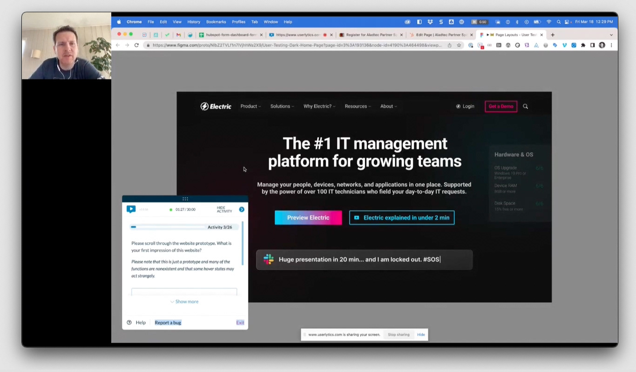636x372 pixels.
Task: Switch to the hubspot-form-dashboard tab
Action: point(230,35)
